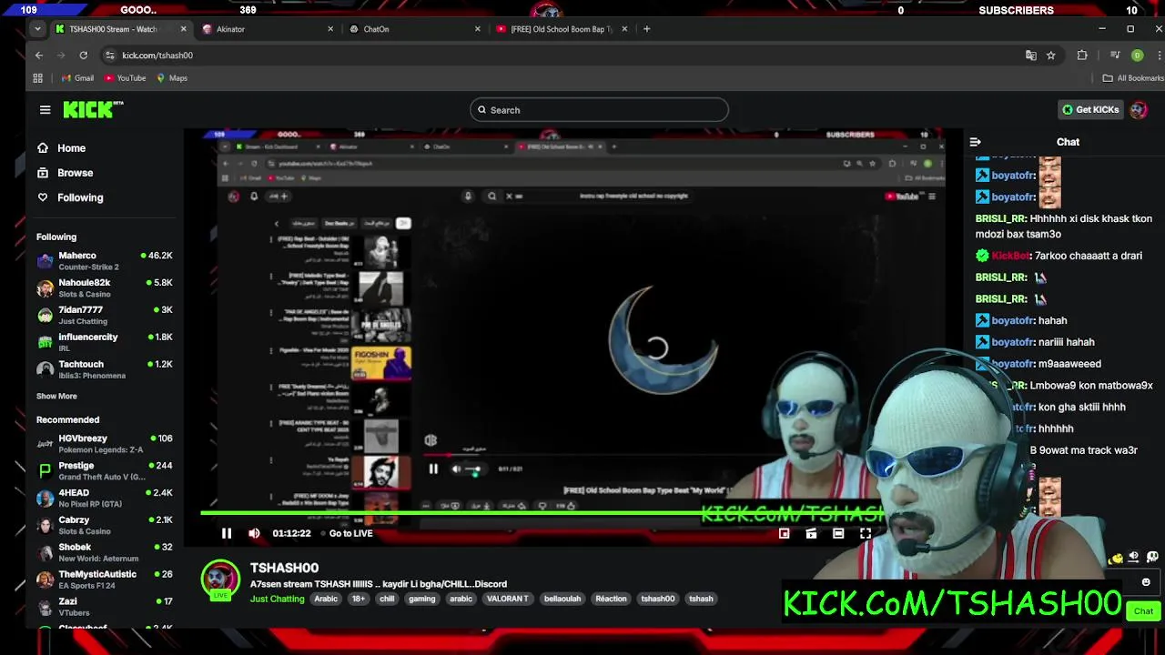Open TSHASH00 streamer avatar
Screen dimensions: 1165x655
click(220, 580)
